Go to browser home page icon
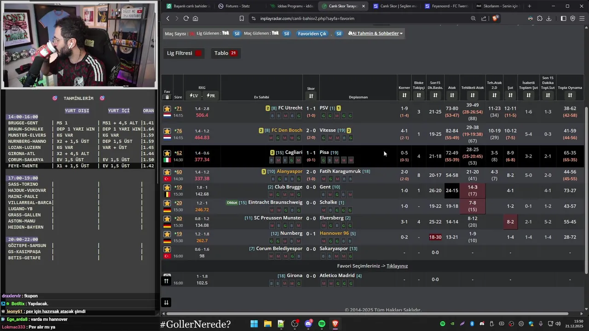 pyautogui.click(x=196, y=18)
